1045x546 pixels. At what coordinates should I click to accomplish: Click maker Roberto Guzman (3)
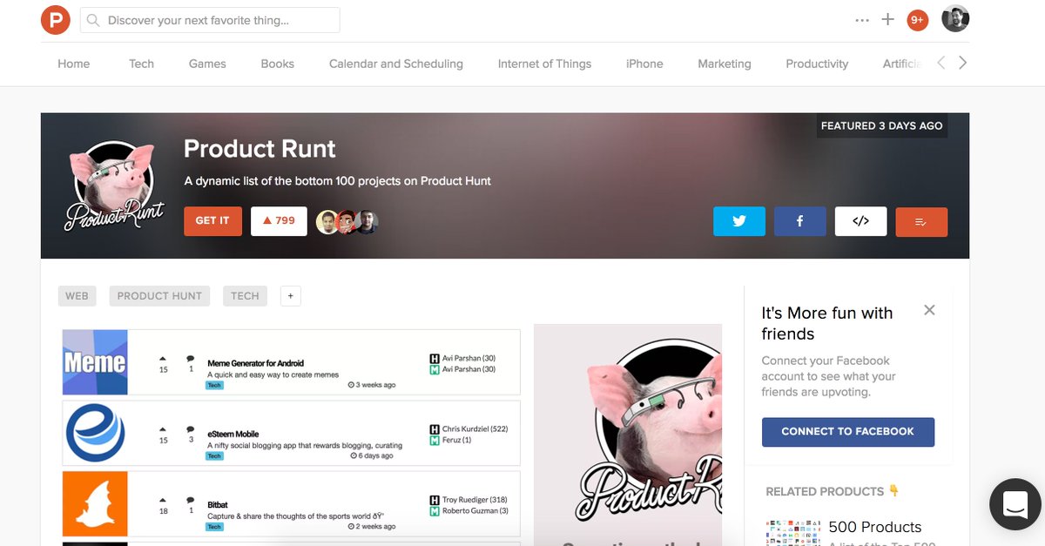click(x=475, y=511)
